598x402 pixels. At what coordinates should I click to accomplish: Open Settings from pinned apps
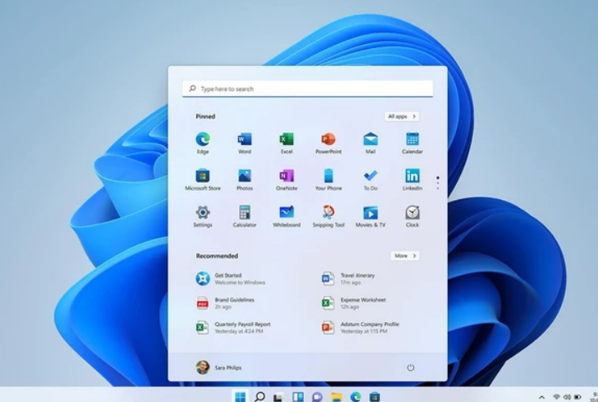coord(202,216)
